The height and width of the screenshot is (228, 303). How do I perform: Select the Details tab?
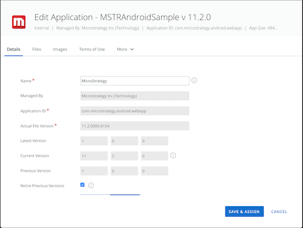13,50
